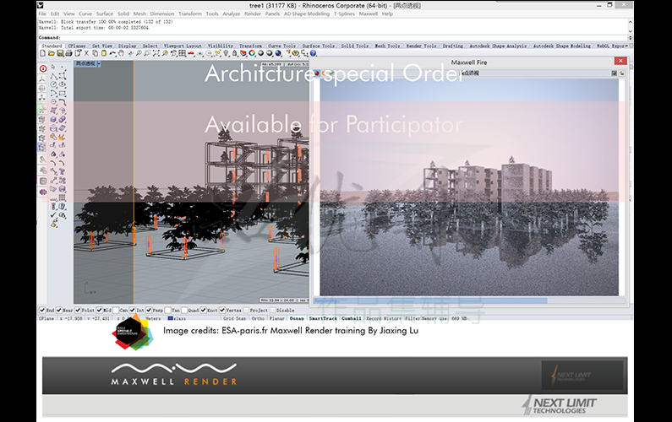Click the Print icon
This screenshot has height=422, width=672.
tap(68, 53)
